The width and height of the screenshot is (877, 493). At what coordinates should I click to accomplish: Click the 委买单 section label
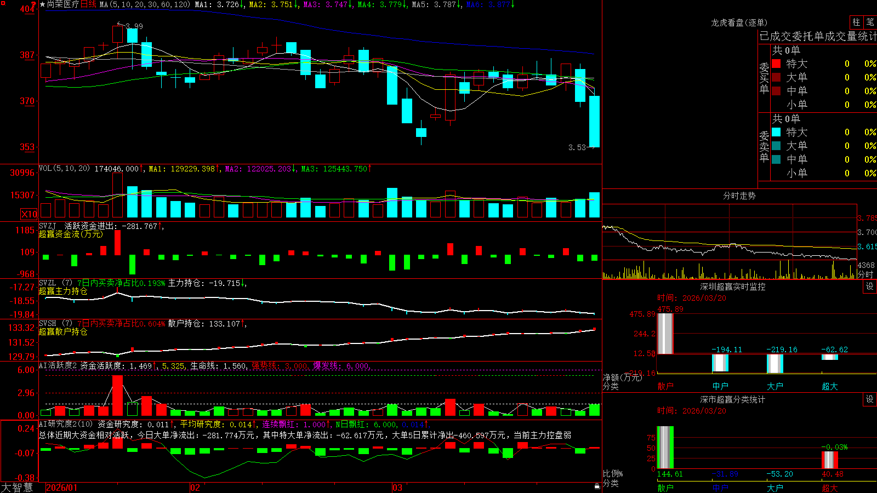pos(764,78)
